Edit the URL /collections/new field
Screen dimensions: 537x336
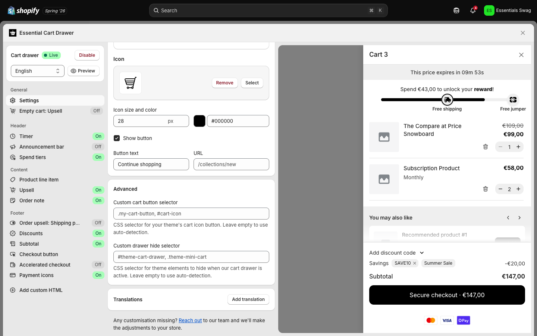(231, 164)
